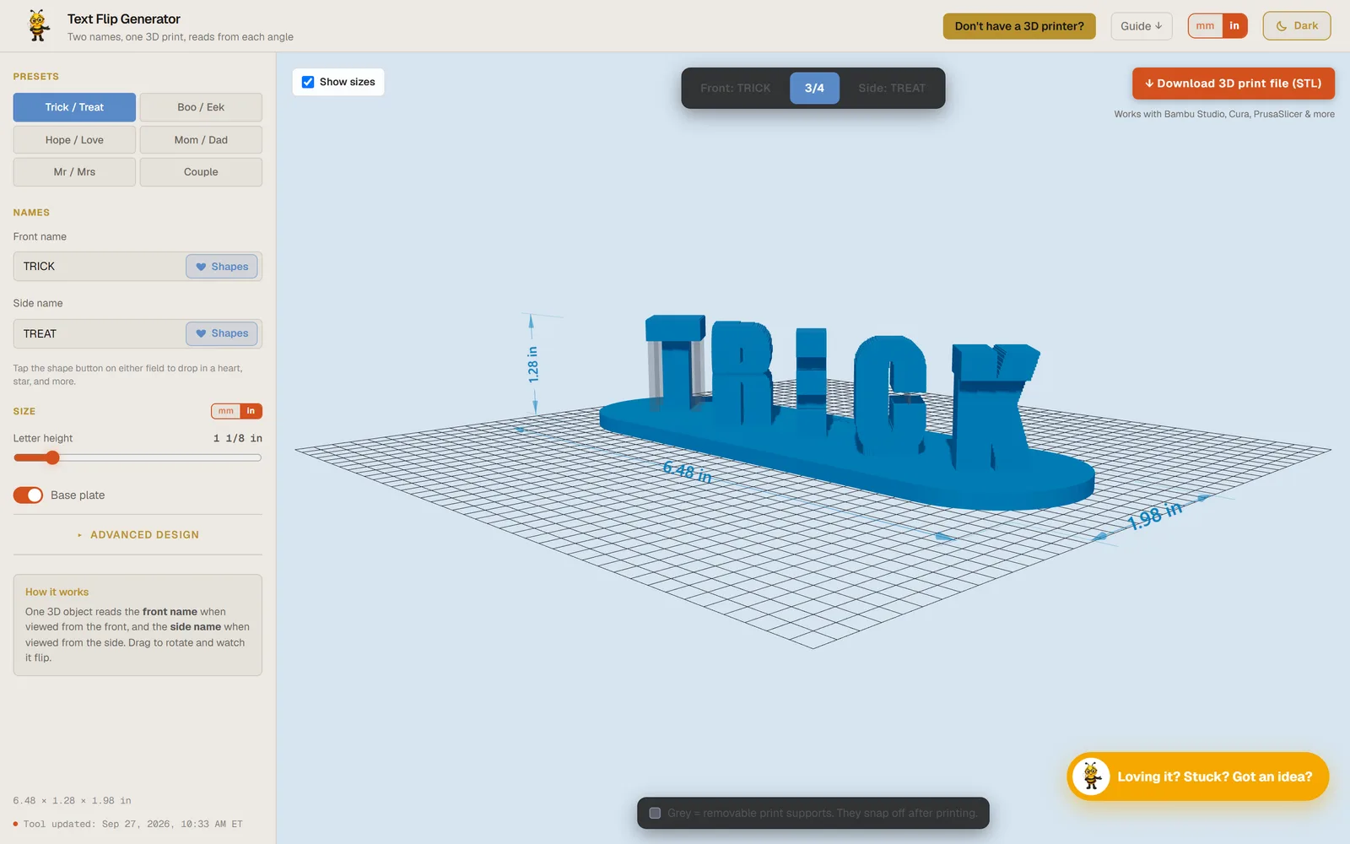The width and height of the screenshot is (1350, 844).
Task: Toggle the grey print supports checkbox
Action: tap(655, 813)
